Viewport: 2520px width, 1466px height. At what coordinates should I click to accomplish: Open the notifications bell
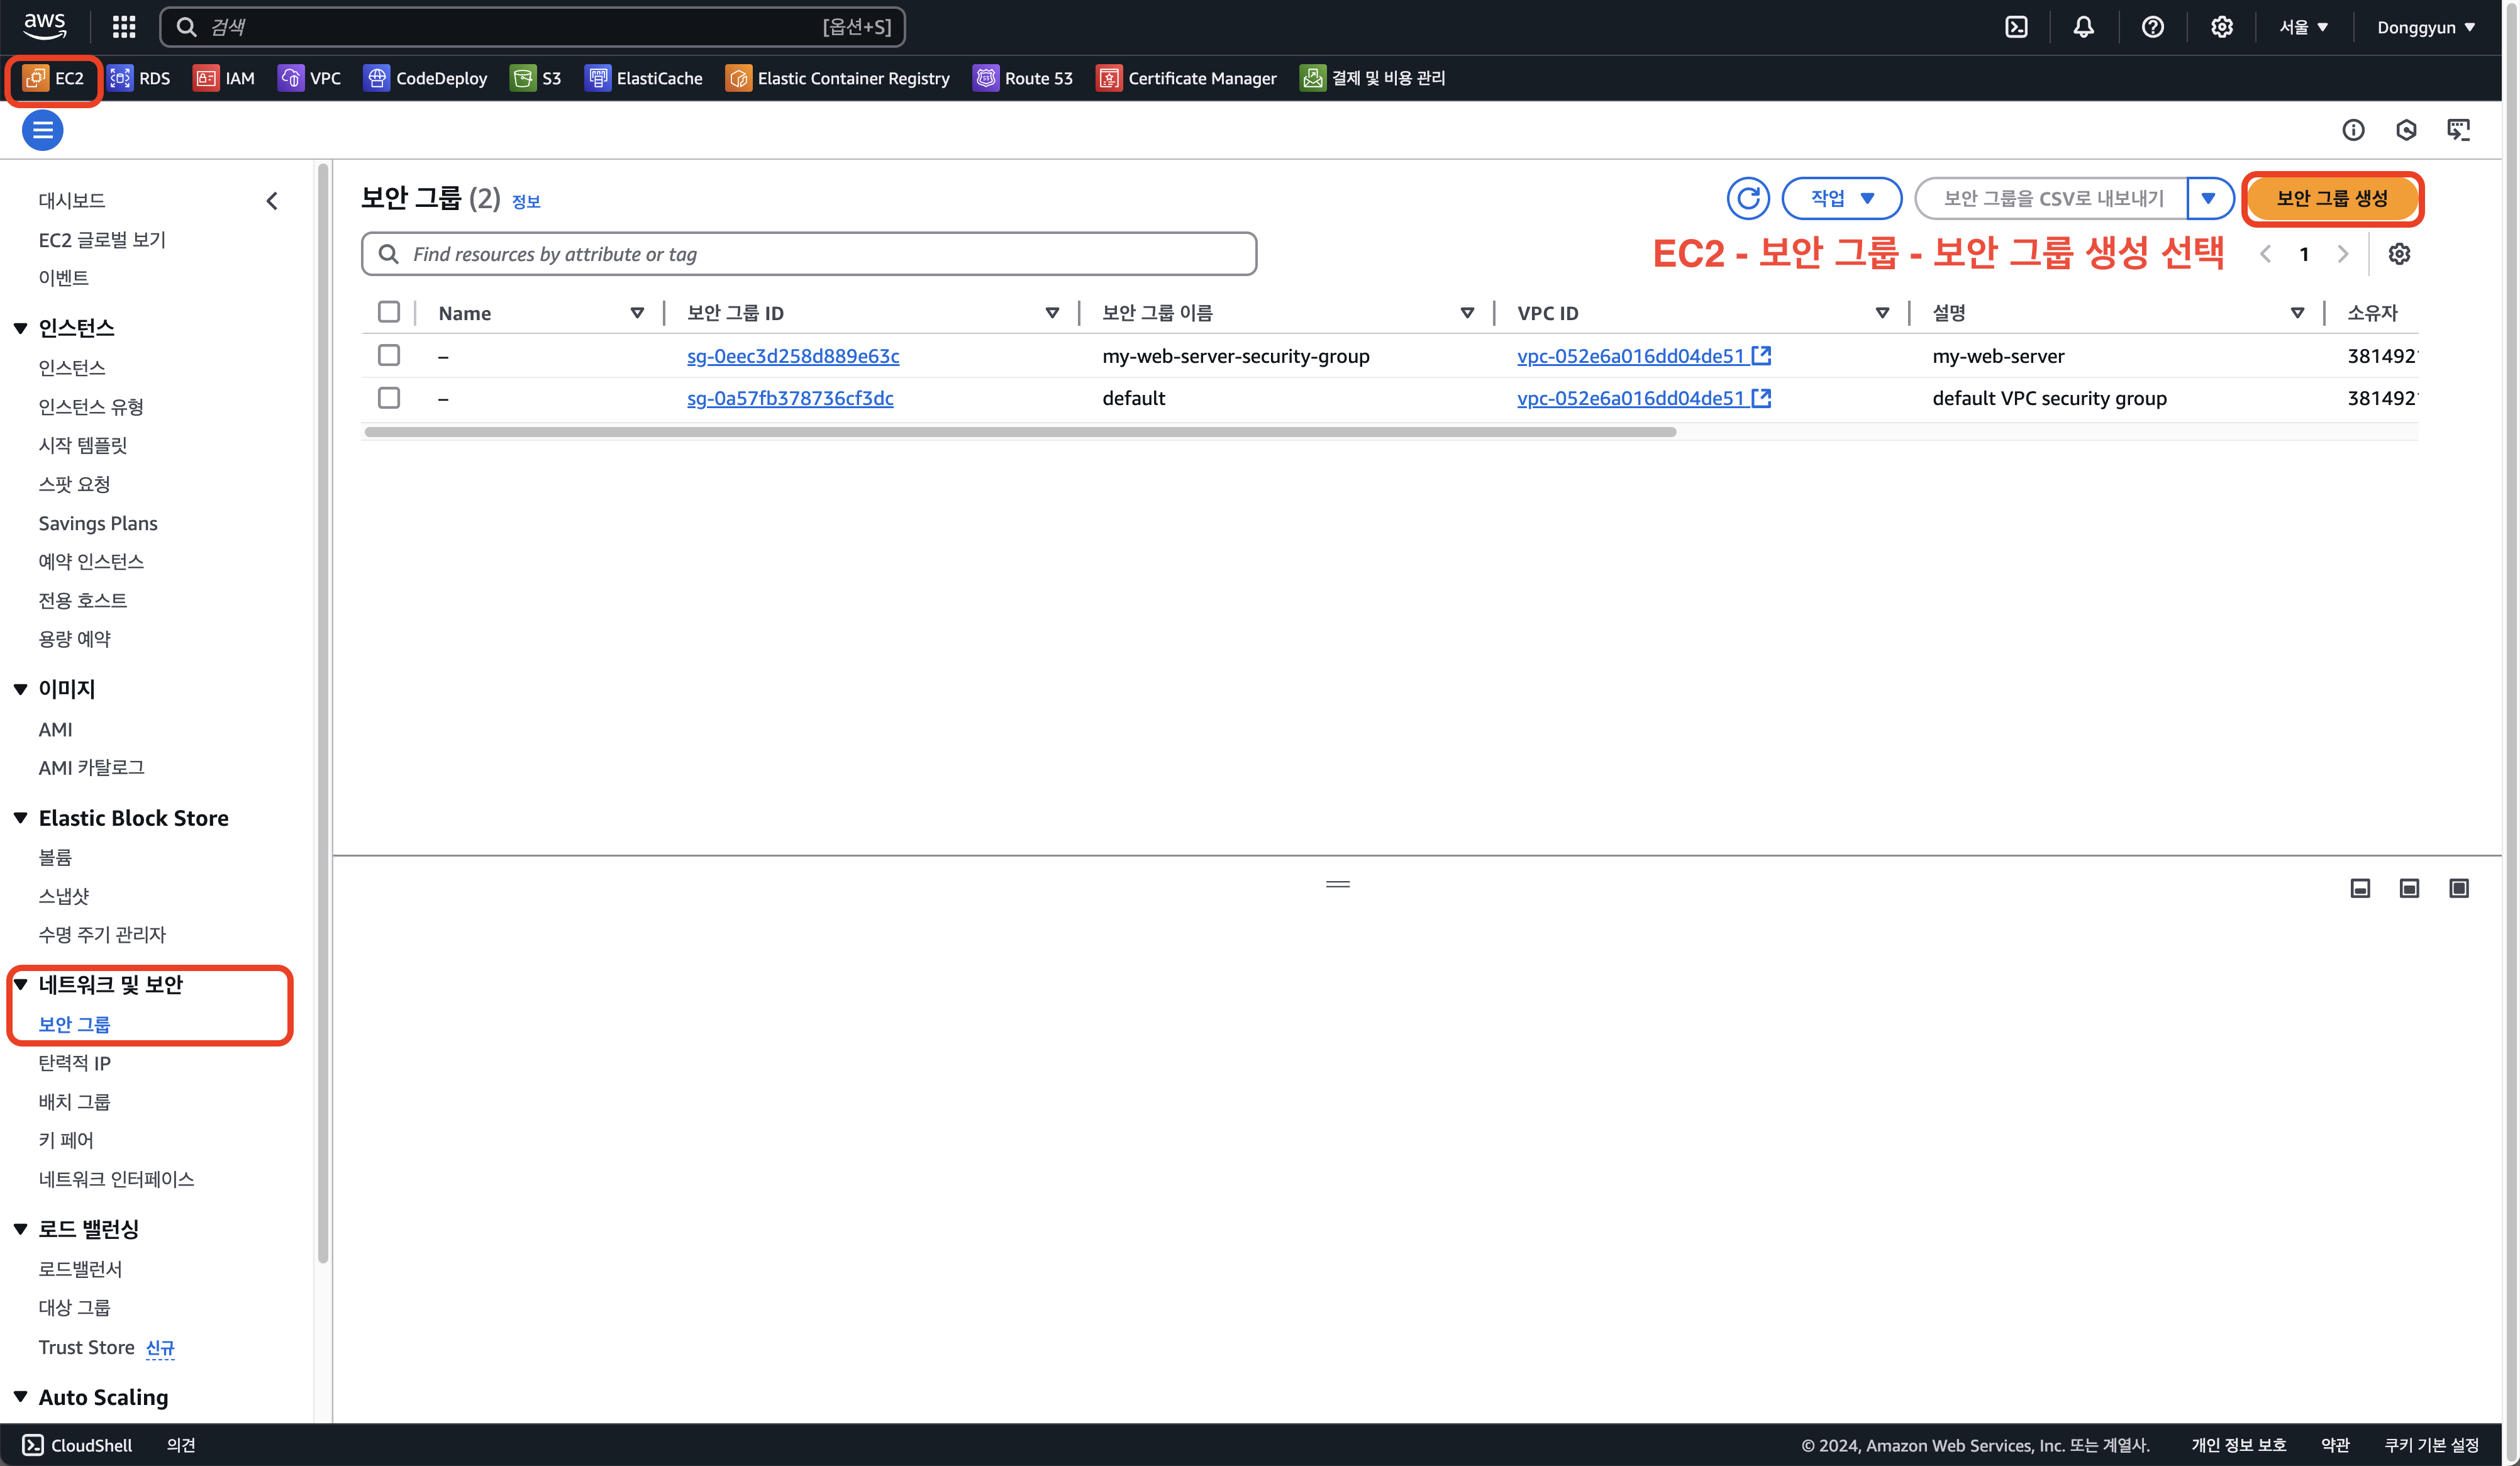(2083, 27)
